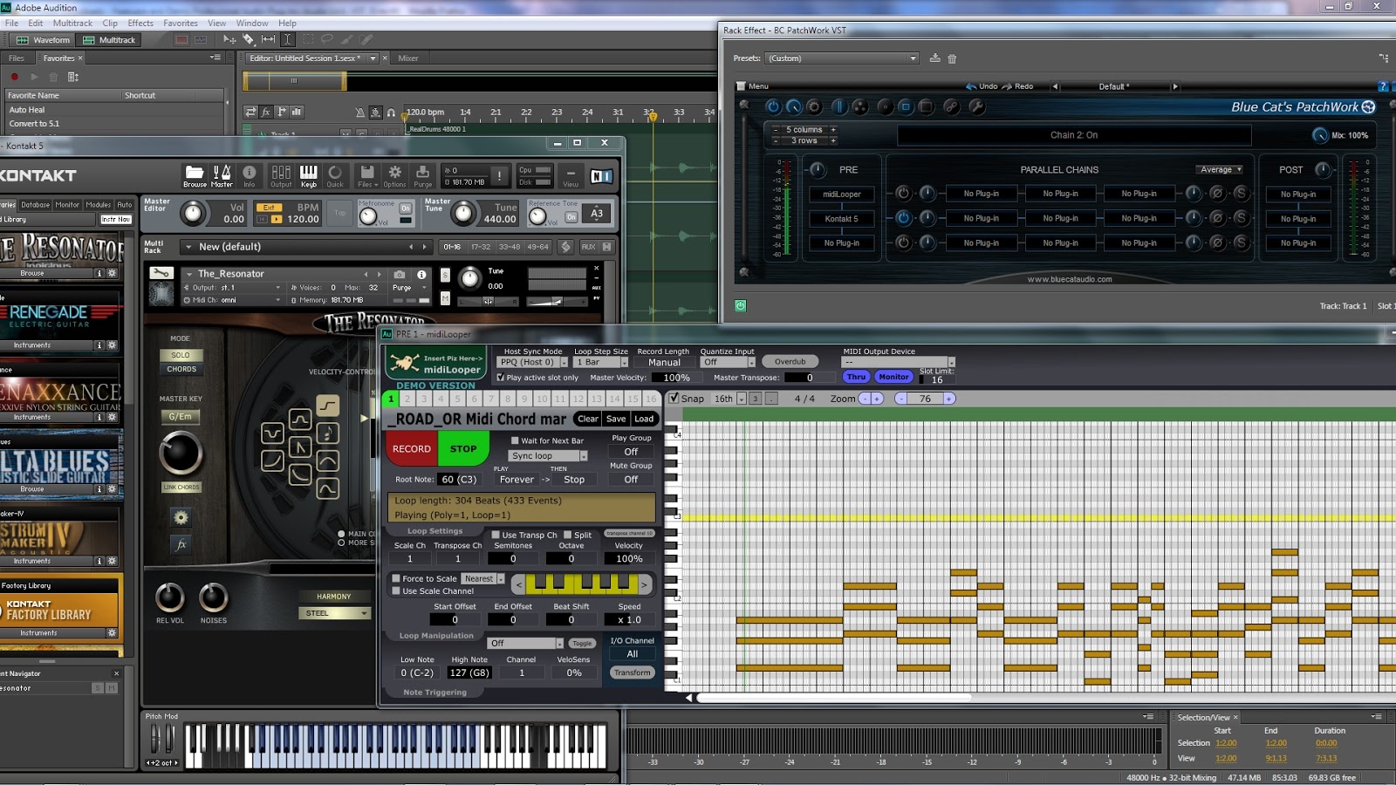Toggle the Kontakt Keyb on-screen keyboard

(x=309, y=175)
